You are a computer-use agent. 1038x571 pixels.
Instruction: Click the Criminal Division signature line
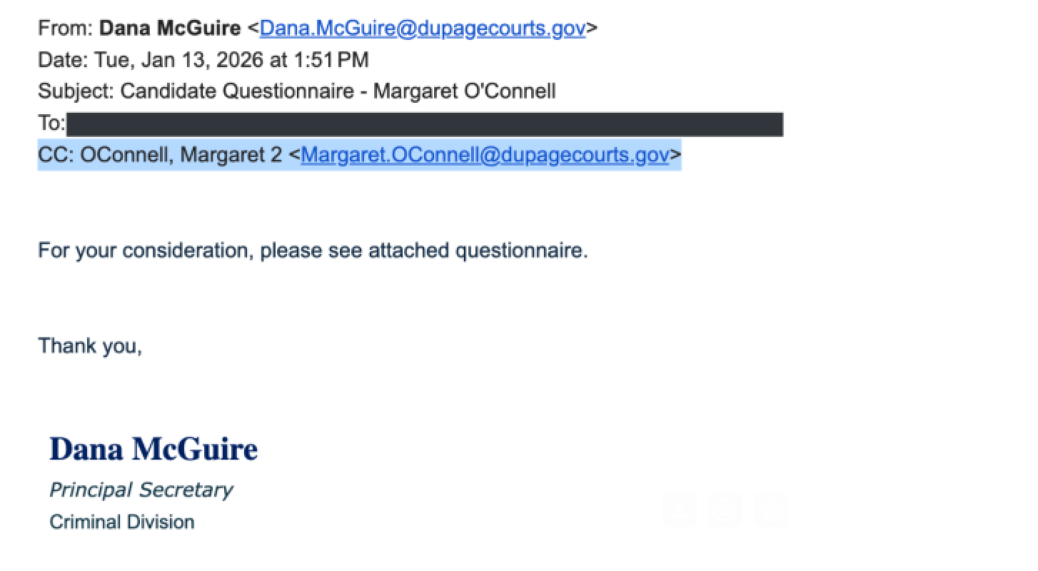tap(122, 522)
